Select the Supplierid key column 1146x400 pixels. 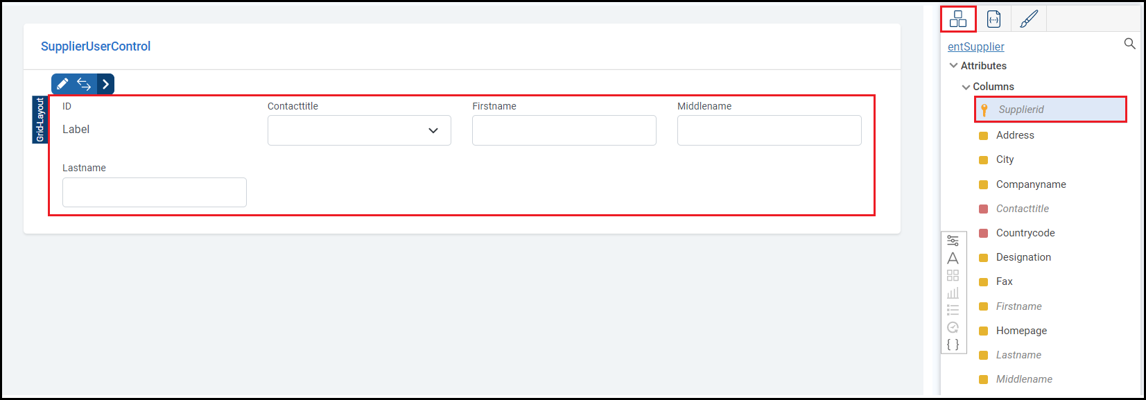tap(1021, 110)
